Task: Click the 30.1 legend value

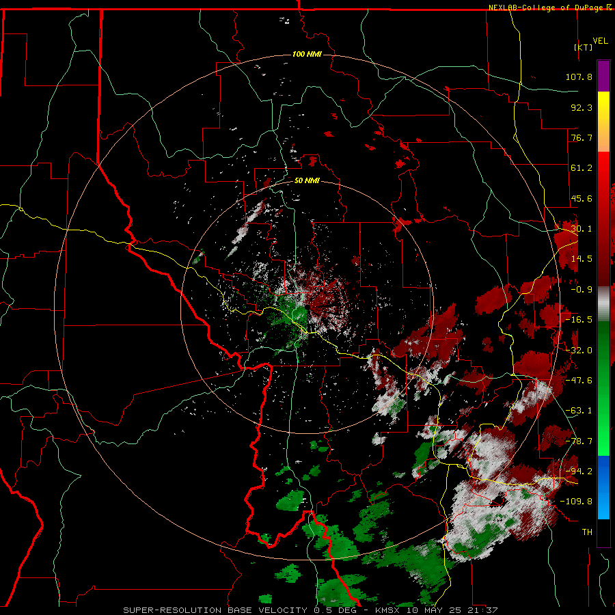Action: click(x=582, y=229)
